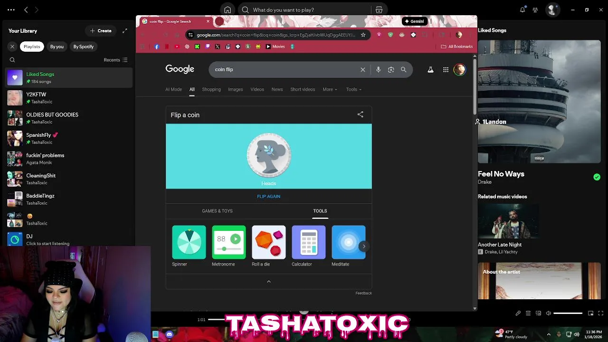Submit Google search magnifier button

tap(404, 69)
